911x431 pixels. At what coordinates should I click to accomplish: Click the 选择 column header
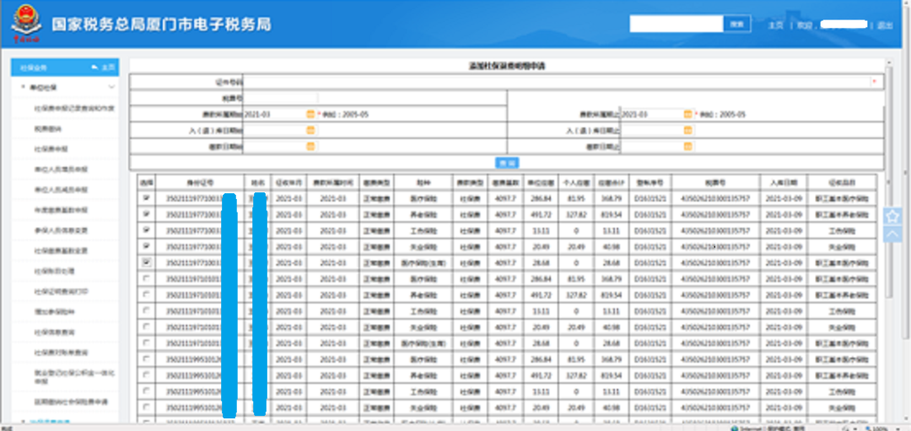(x=147, y=181)
